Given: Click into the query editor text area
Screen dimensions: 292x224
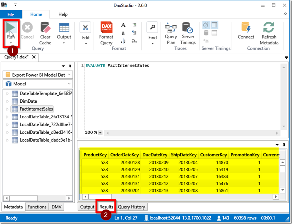Looking at the screenshot, I should tap(182, 97).
